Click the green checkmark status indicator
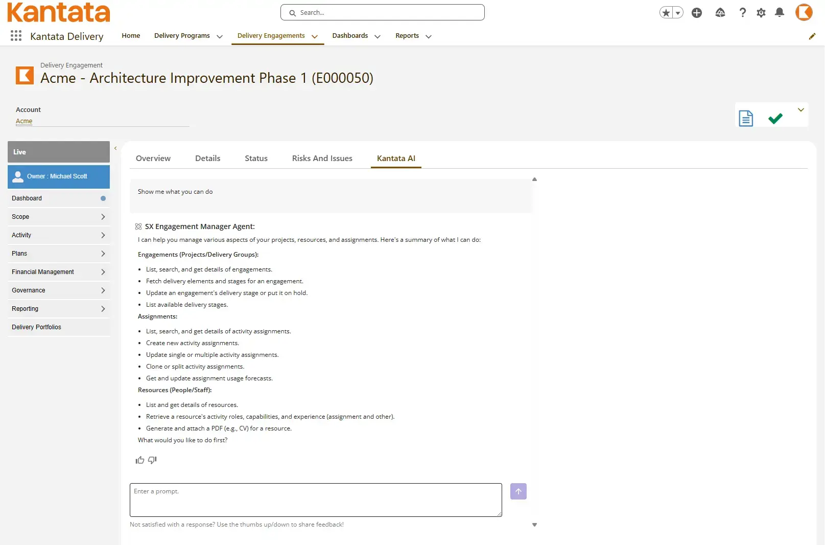Viewport: 825px width, 545px height. coord(774,118)
